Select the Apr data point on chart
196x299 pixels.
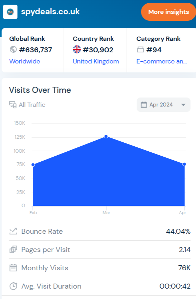[185, 164]
